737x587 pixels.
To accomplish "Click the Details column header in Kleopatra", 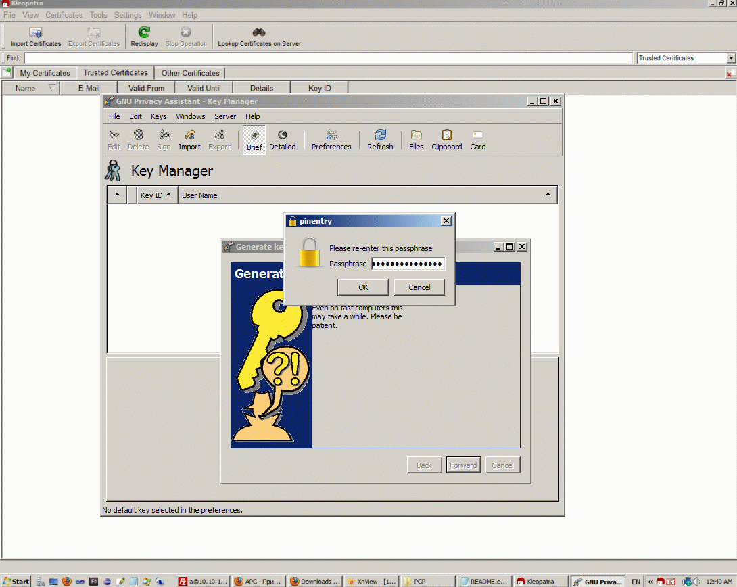I will tap(262, 88).
